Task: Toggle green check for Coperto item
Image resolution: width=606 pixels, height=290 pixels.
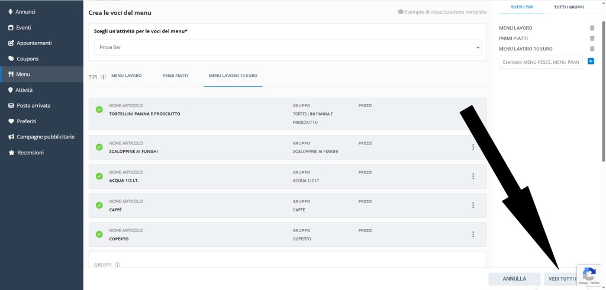Action: 99,234
